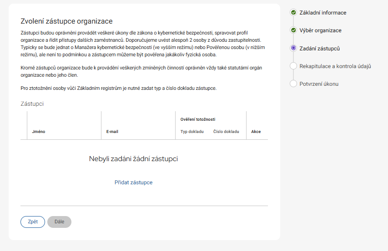Click the green checkmark icon beside Základní informace

point(293,12)
